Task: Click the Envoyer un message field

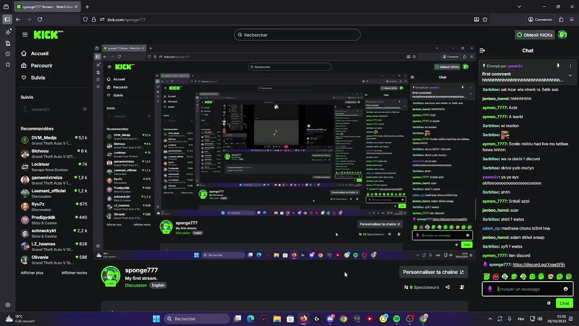Action: tap(527, 289)
